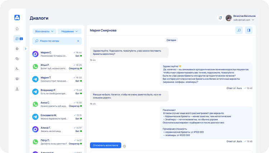
Task: Open notifications bell
Action: click(x=220, y=18)
